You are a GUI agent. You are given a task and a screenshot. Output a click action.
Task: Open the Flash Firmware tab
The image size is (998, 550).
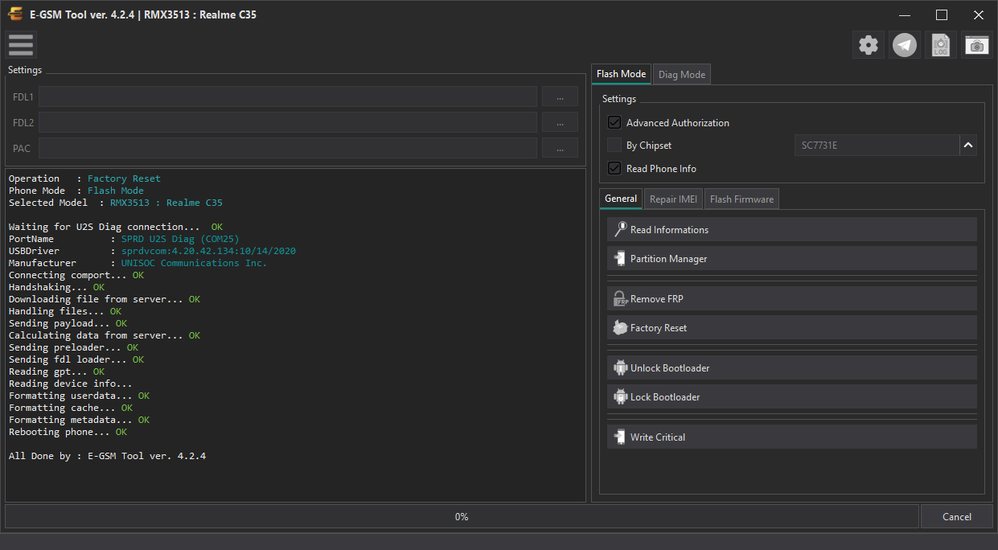tap(741, 199)
